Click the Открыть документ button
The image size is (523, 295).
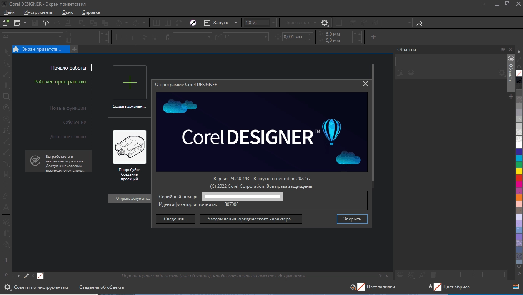130,199
